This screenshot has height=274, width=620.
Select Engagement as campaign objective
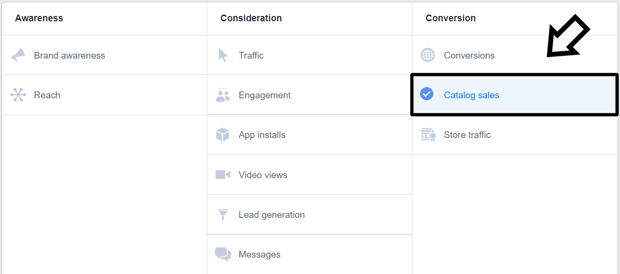click(264, 95)
